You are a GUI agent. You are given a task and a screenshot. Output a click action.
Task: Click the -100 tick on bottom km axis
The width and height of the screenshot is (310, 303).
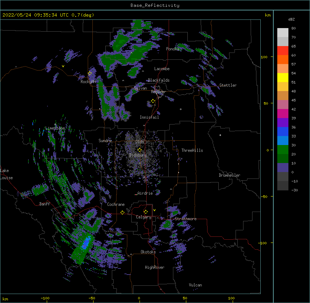click(45, 298)
